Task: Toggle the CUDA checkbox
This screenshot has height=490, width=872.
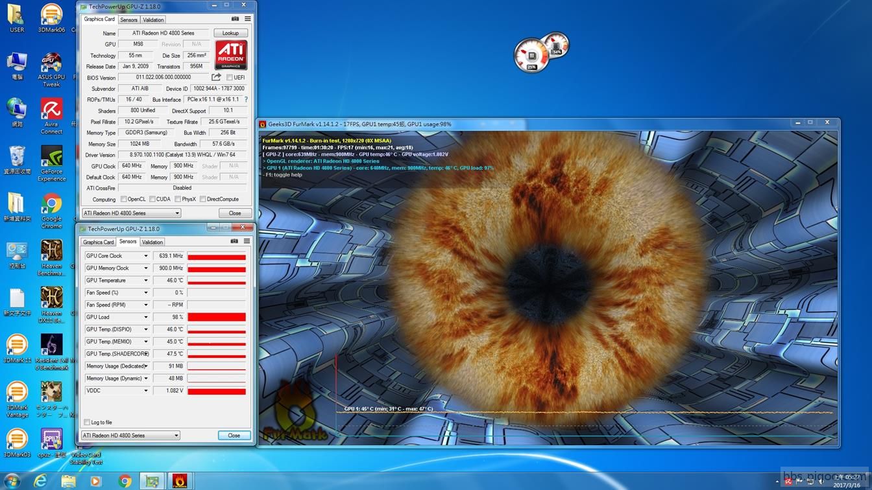Action: (152, 199)
